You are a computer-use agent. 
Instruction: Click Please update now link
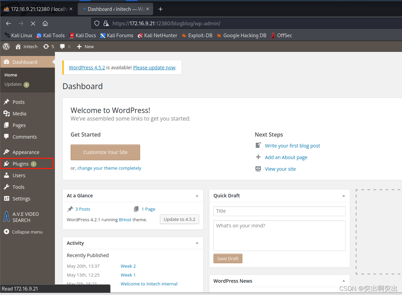click(154, 68)
